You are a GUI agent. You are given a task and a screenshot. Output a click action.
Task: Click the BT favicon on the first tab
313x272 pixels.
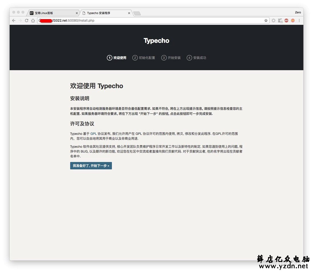pyautogui.click(x=32, y=13)
